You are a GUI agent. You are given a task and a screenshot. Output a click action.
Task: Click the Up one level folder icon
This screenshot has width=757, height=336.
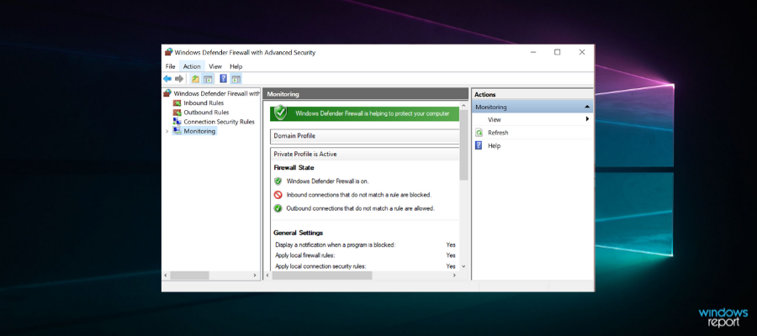pyautogui.click(x=195, y=79)
